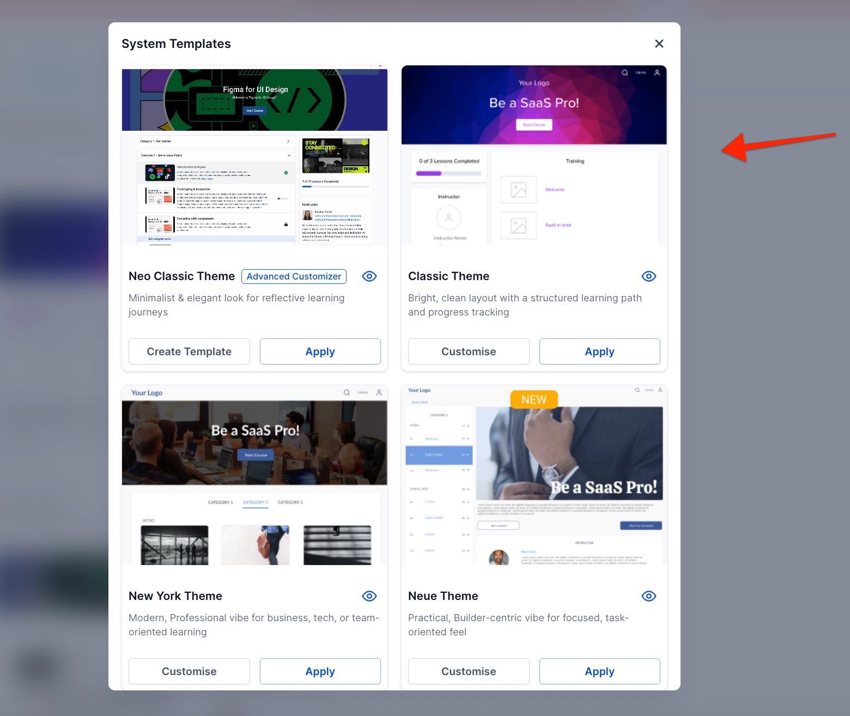Click the 'Practical, Builder-centric vibe' description
850x716 pixels.
[x=518, y=625]
